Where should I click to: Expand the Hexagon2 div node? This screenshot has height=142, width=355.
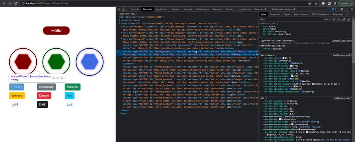point(122,32)
